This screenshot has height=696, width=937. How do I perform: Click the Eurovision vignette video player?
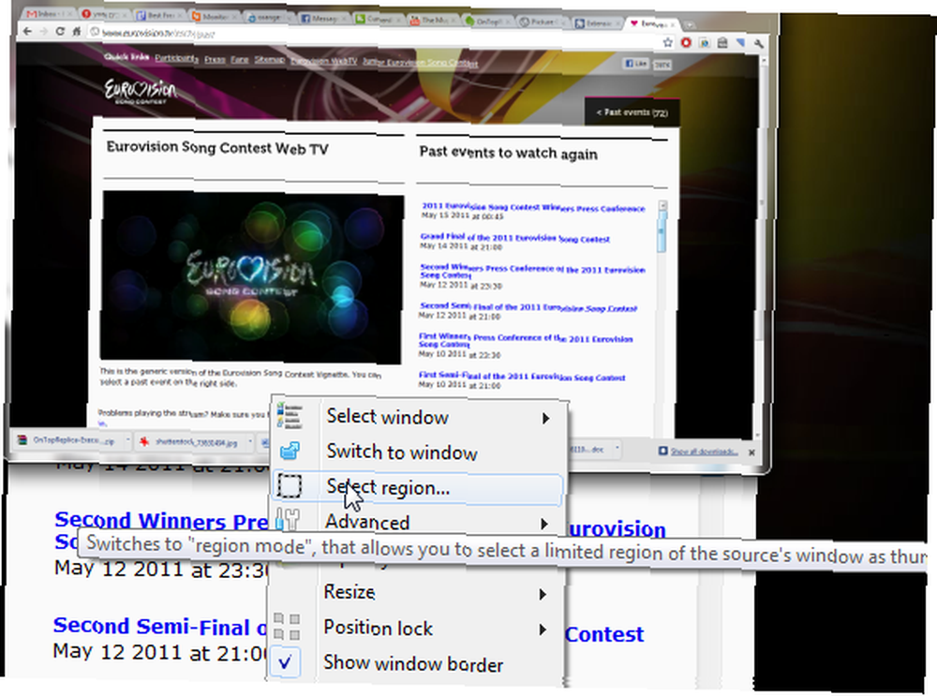click(x=251, y=278)
